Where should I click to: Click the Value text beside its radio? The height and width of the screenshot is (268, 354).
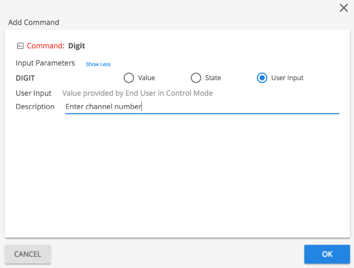[146, 78]
